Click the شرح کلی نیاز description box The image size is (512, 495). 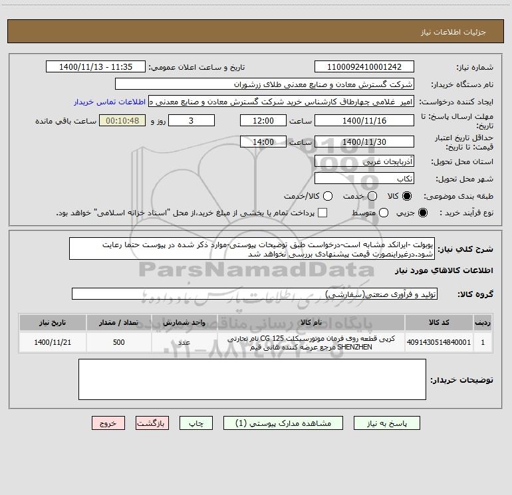click(x=252, y=249)
